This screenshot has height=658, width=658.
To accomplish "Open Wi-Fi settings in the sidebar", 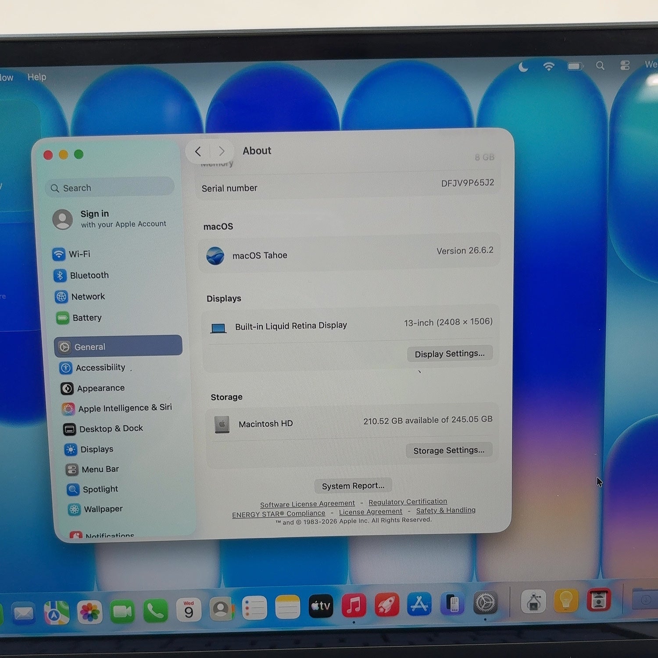I will 72,254.
